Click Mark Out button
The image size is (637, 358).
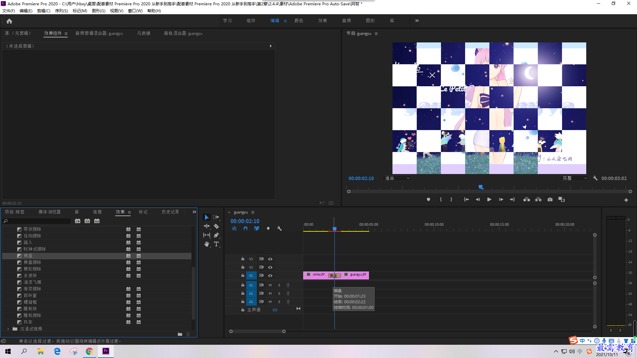[451, 200]
